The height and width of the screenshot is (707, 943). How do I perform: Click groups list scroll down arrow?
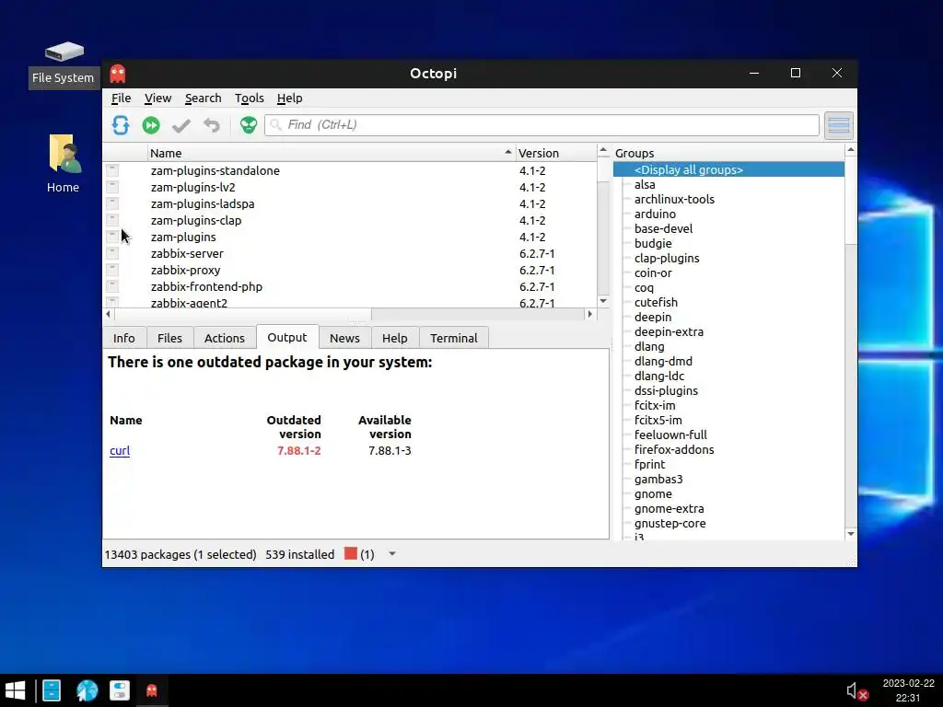click(x=850, y=534)
